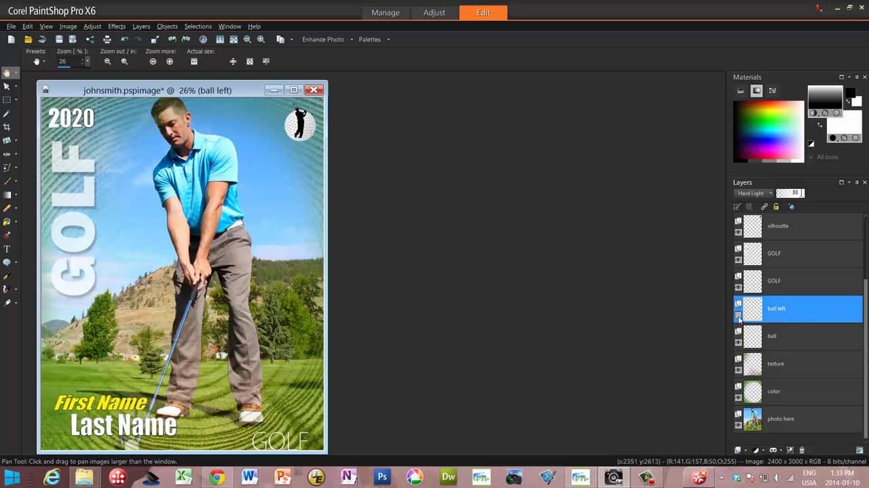The height and width of the screenshot is (488, 869).
Task: Click the Image Information icon
Action: [x=203, y=39]
